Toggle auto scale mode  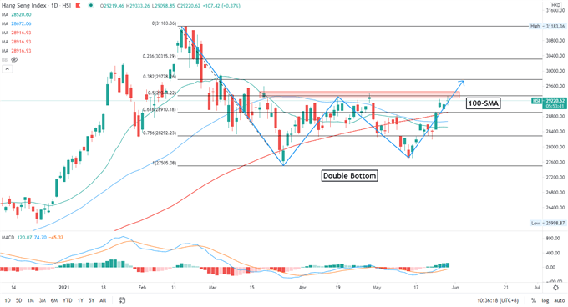(x=560, y=300)
